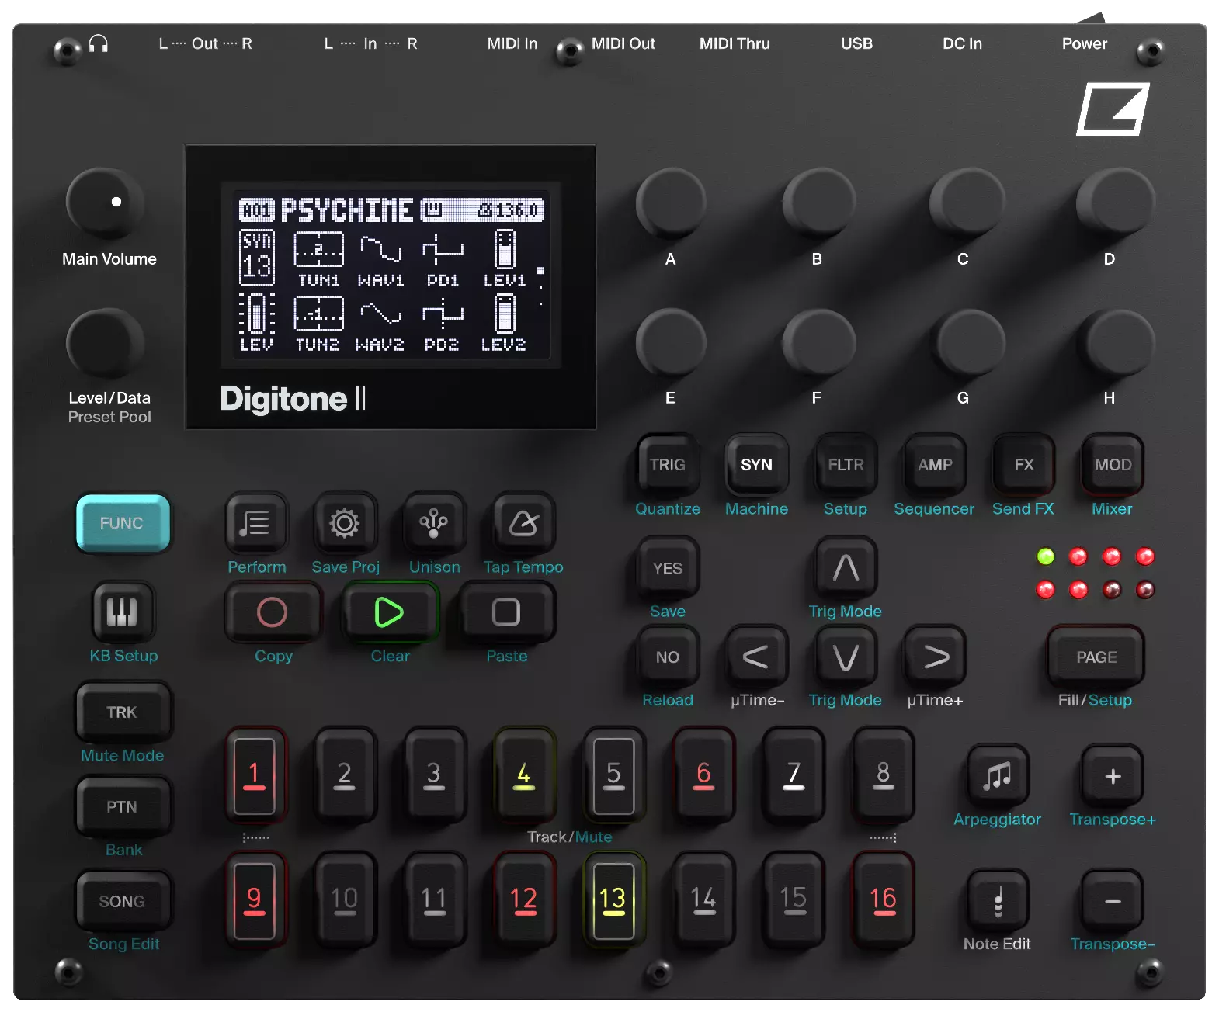The width and height of the screenshot is (1219, 1012).
Task: Click the Up arrow key
Action: click(846, 568)
